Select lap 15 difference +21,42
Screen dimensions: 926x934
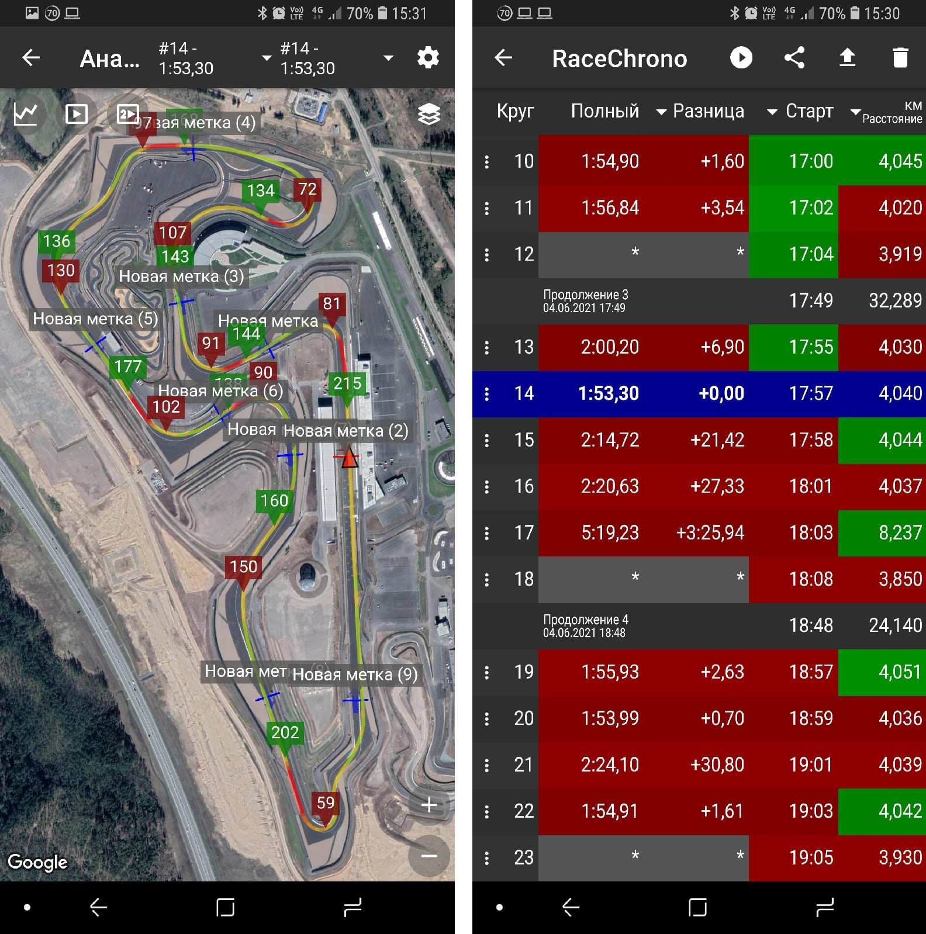tap(717, 440)
